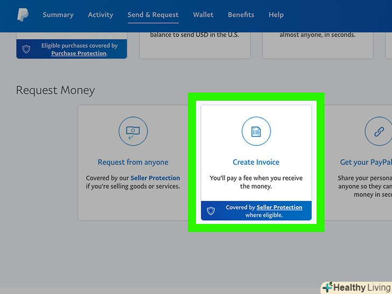The height and width of the screenshot is (294, 392).
Task: Click text "if you're selling goods or services."
Action: [x=133, y=186]
